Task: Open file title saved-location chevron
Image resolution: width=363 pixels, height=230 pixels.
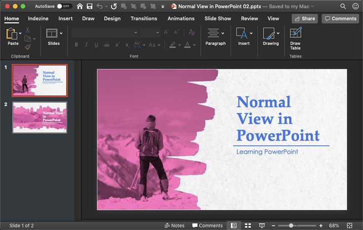Action: coord(312,6)
